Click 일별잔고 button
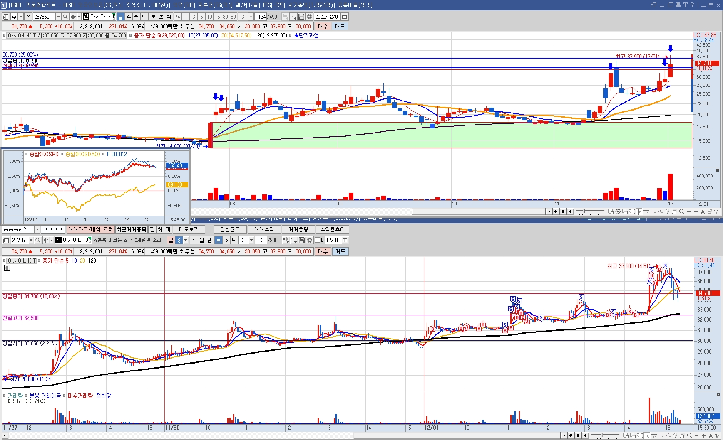Image resolution: width=723 pixels, height=440 pixels. point(230,229)
